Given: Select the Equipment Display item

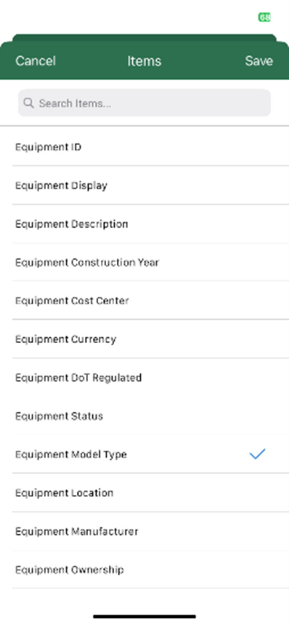Looking at the screenshot, I should coord(144,185).
